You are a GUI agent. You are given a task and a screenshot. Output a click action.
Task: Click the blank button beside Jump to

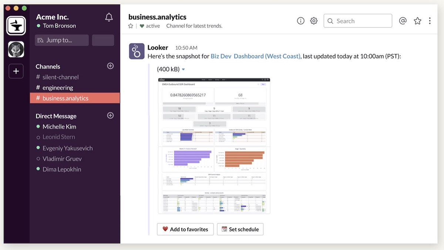coord(103,40)
